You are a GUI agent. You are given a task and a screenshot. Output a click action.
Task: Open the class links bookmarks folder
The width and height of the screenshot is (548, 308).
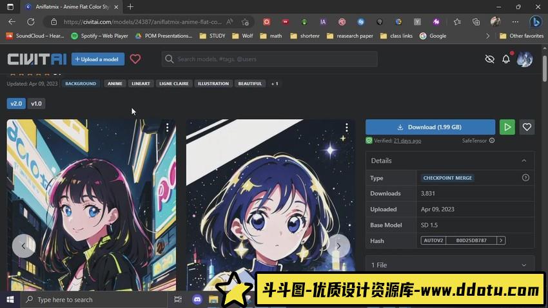(x=396, y=35)
